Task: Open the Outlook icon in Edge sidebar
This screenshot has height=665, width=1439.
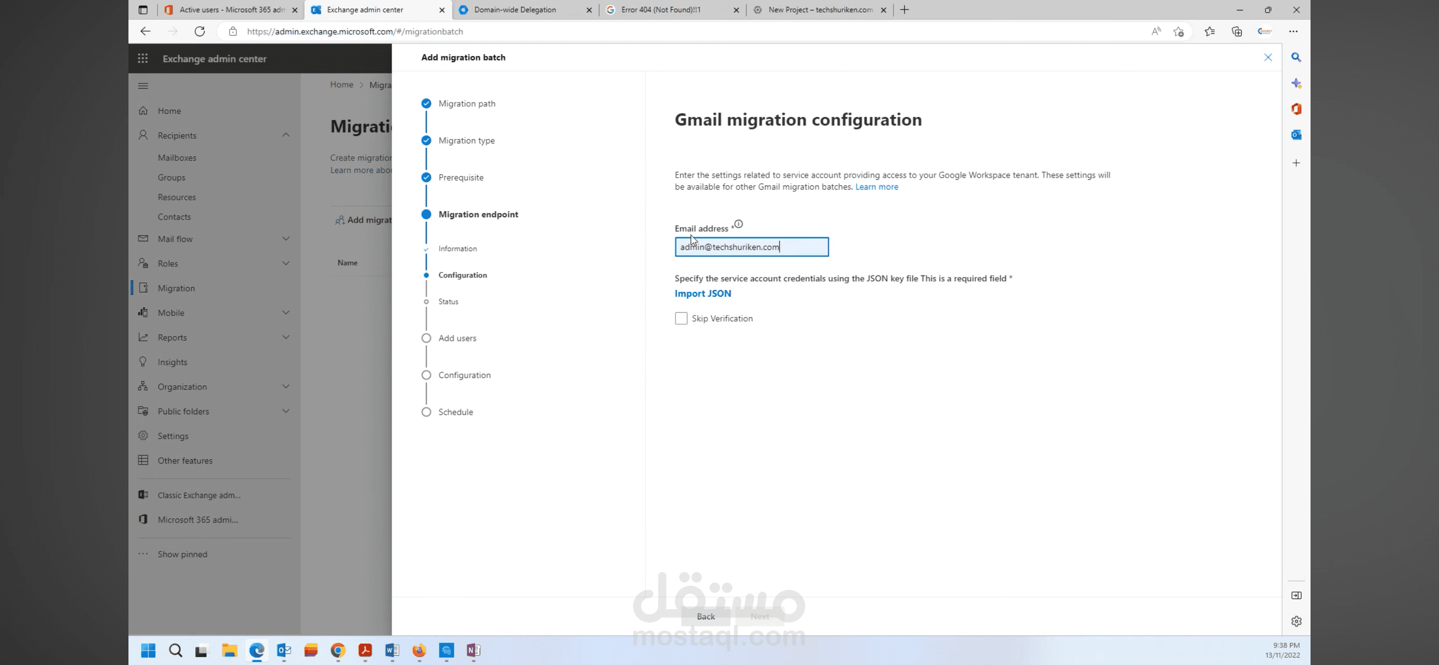Action: [x=1297, y=135]
